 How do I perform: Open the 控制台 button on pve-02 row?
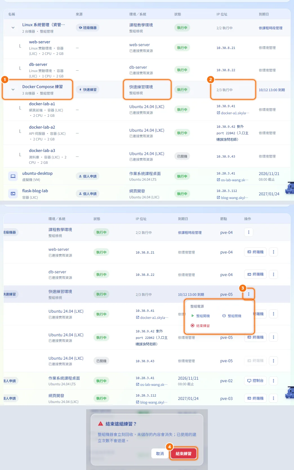click(x=255, y=381)
